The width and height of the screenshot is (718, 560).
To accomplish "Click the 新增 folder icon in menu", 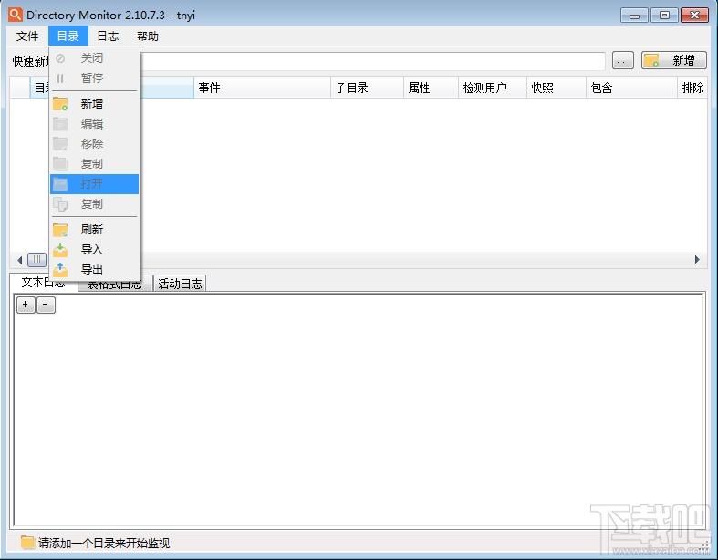I will pyautogui.click(x=60, y=104).
